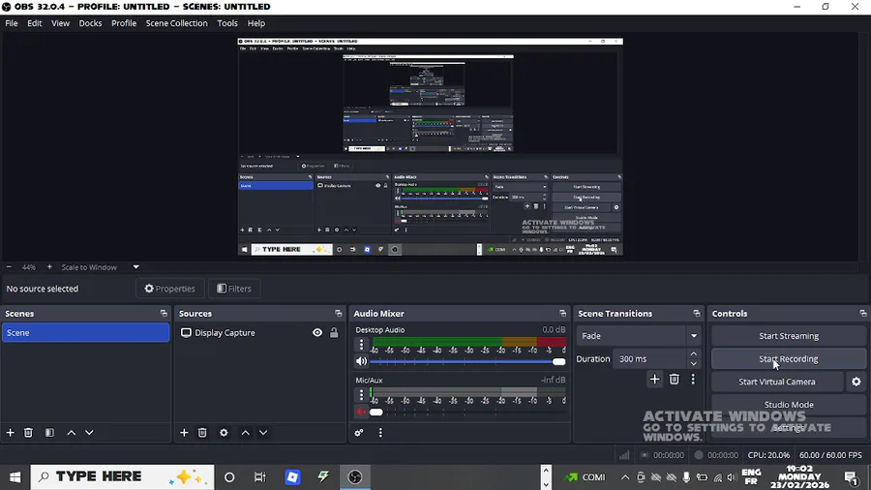Open advanced audio properties gears icon
Viewport: 871px width, 490px height.
tap(359, 432)
